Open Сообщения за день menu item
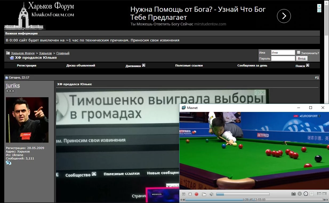Image resolution: width=329 pixels, height=203 pixels. [x=252, y=65]
